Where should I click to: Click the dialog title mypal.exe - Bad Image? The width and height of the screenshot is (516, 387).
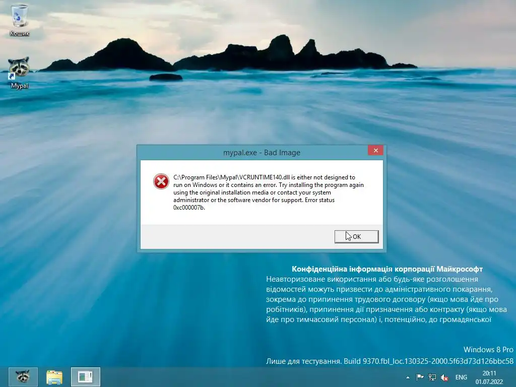[262, 152]
